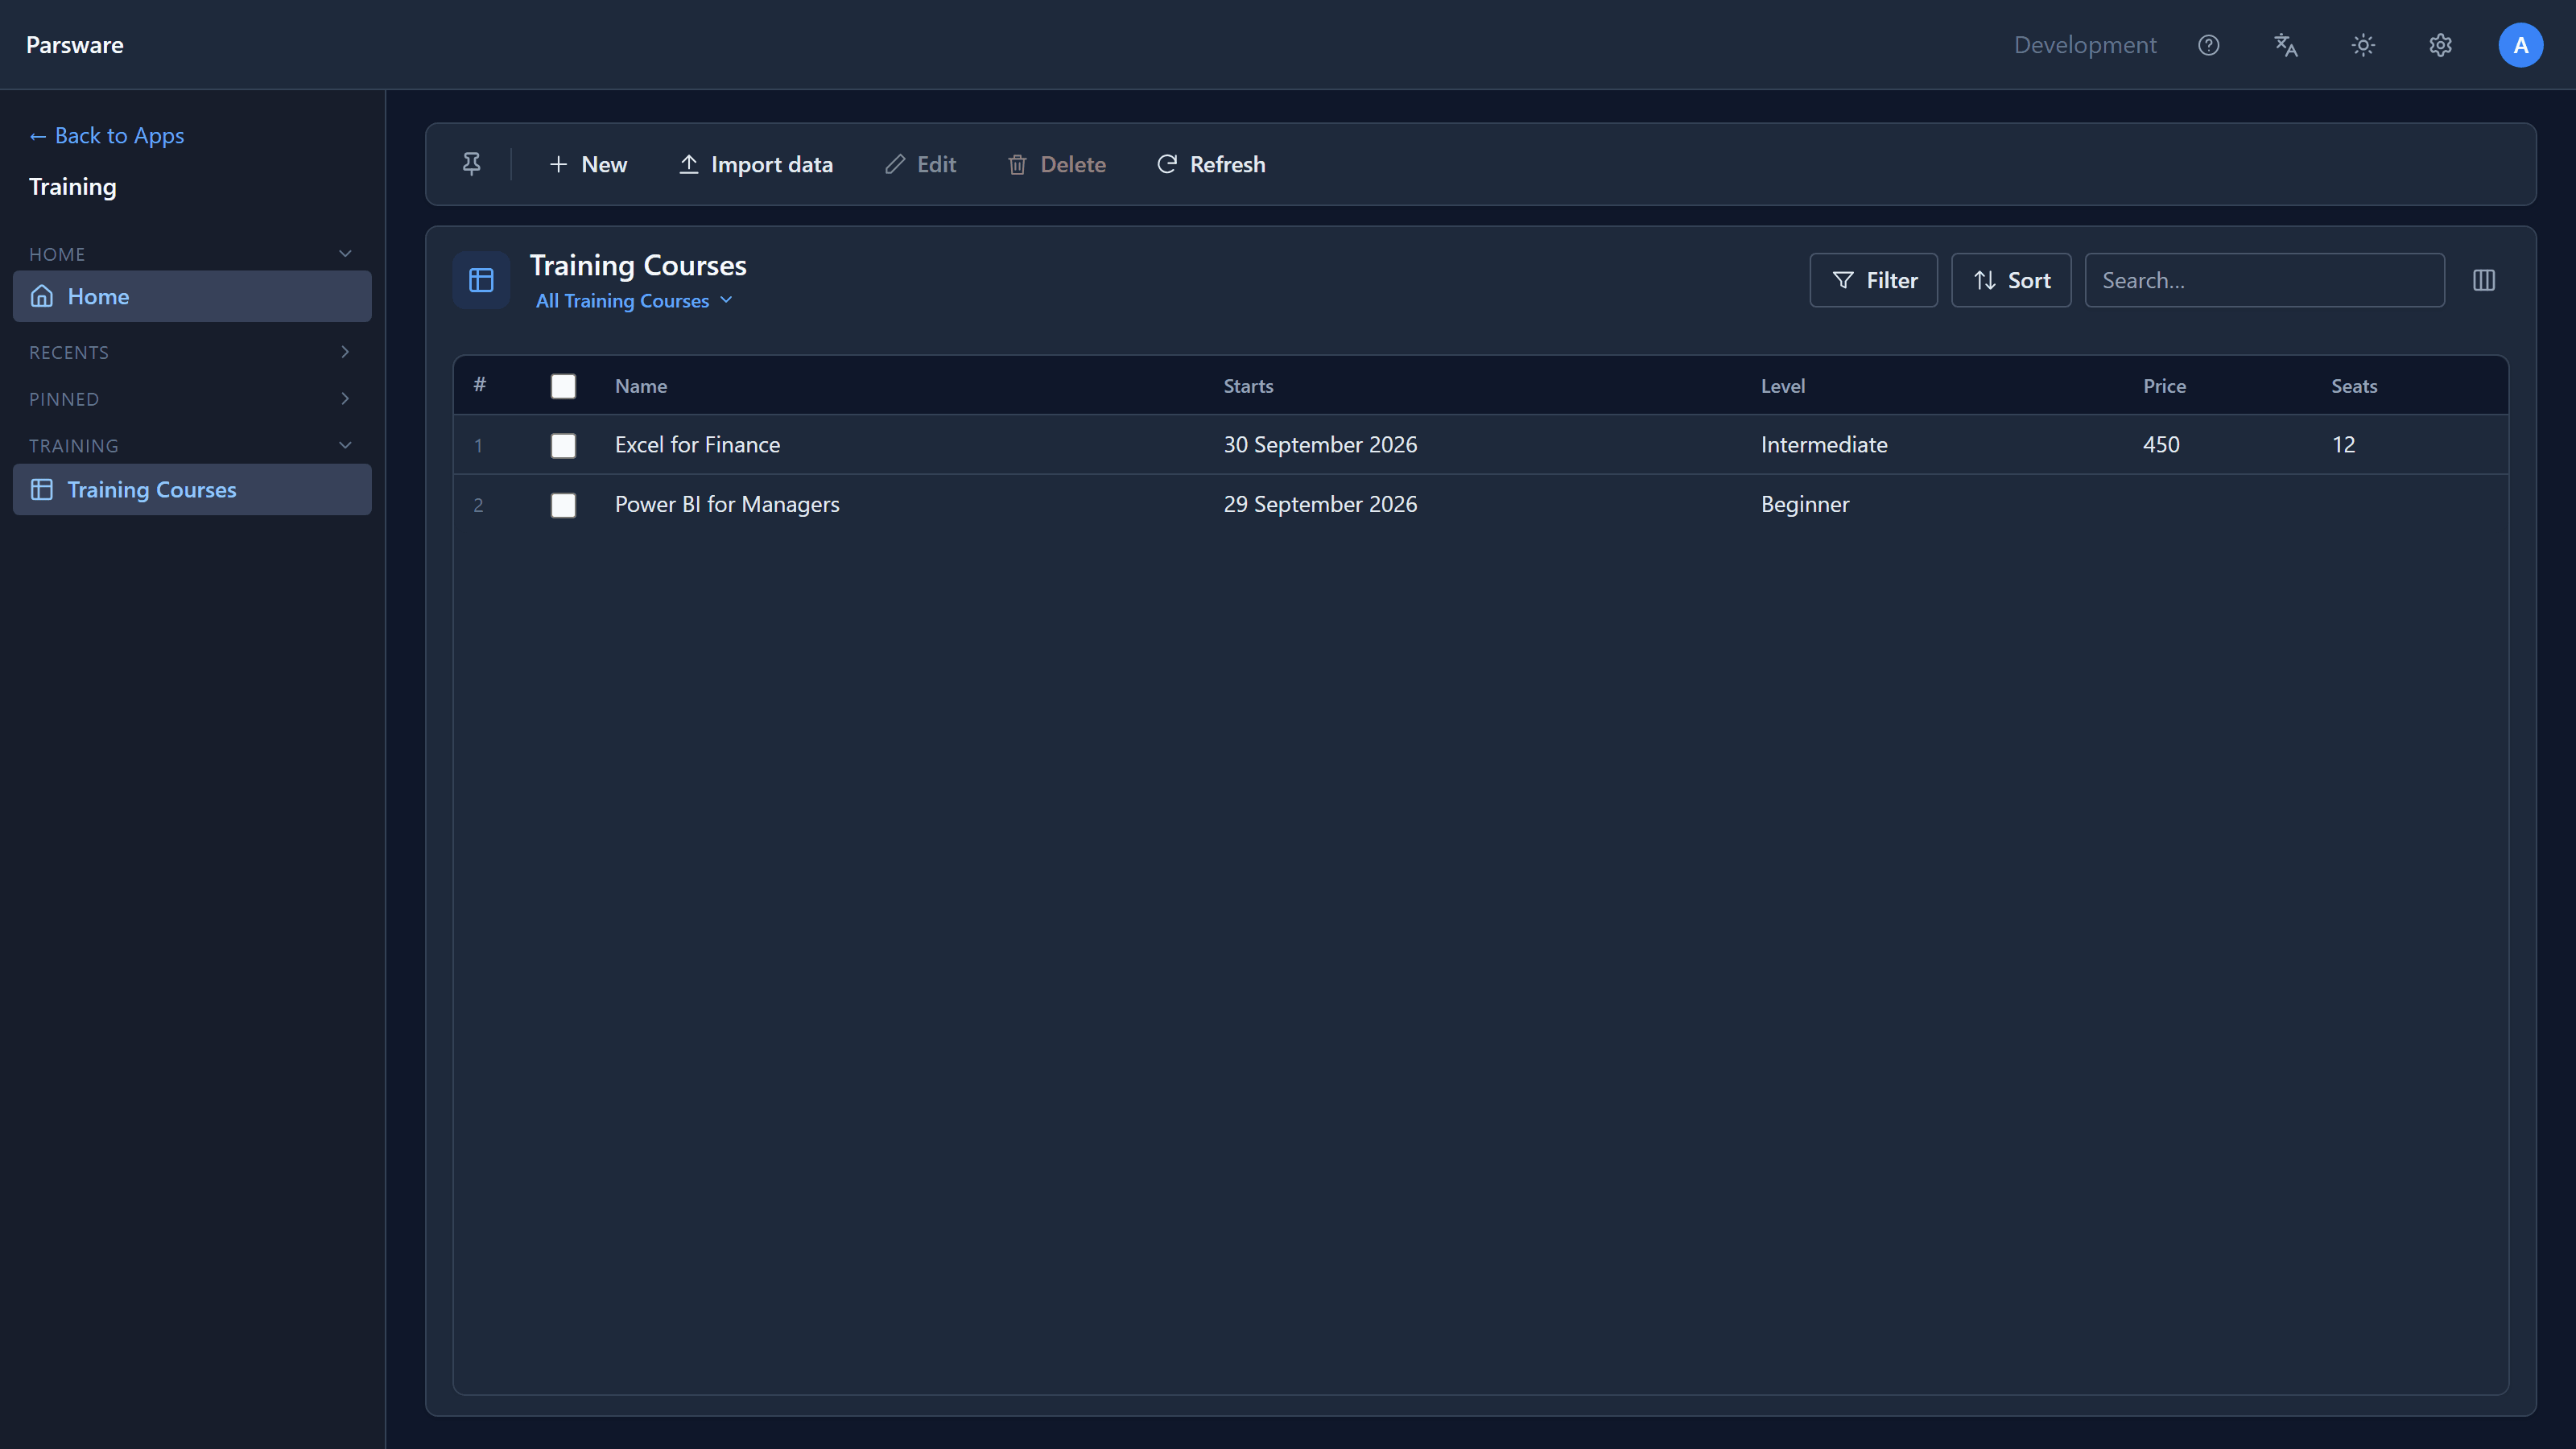The image size is (2576, 1449).
Task: Click the Intermediate level cell
Action: click(1824, 445)
